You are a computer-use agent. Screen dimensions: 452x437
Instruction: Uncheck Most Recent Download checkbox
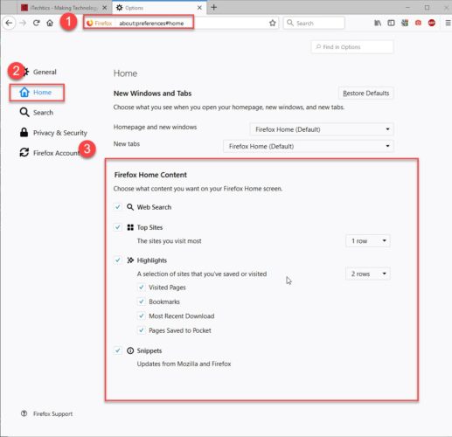(142, 316)
